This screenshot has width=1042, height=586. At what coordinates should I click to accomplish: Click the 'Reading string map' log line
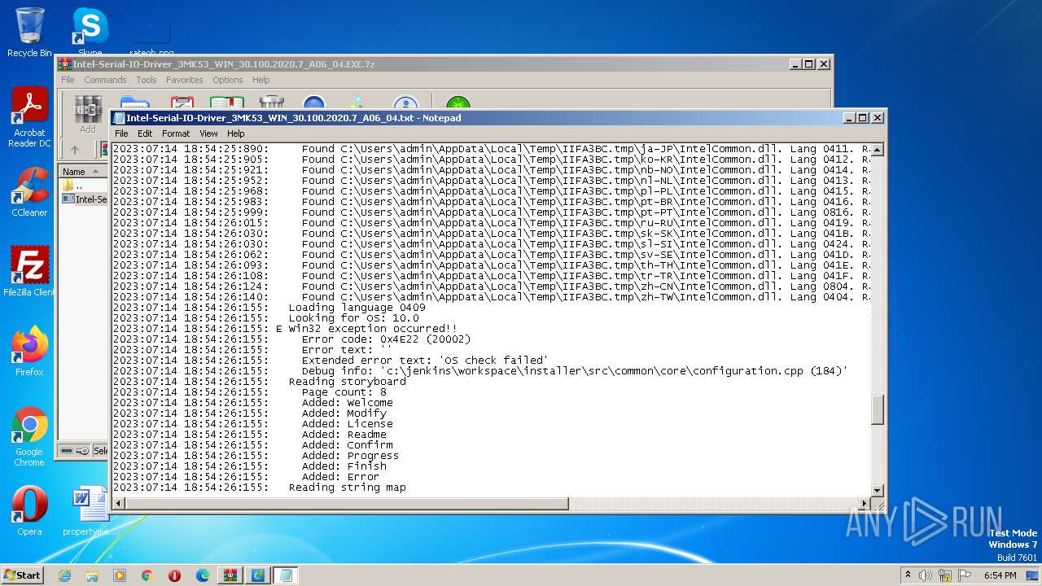click(x=259, y=488)
